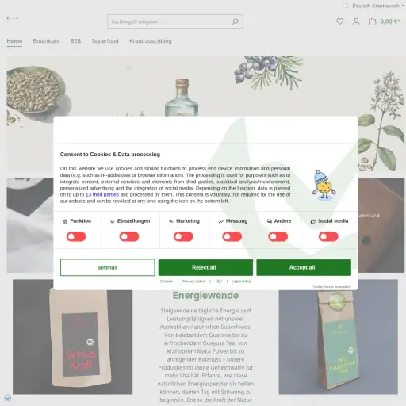
Task: Click the cookie mascot image
Action: click(x=324, y=185)
